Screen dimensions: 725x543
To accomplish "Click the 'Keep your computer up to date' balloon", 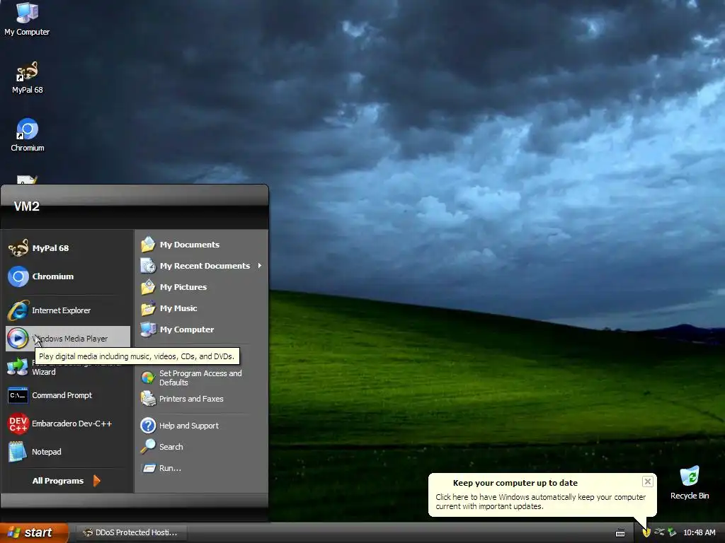I will 542,494.
